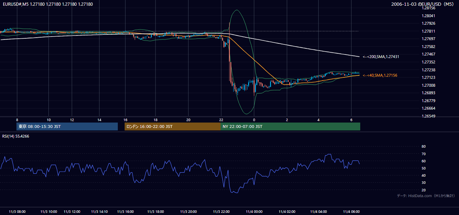Click price level 1.26893 on axis
Image resolution: width=459 pixels, height=215 pixels.
coord(428,93)
